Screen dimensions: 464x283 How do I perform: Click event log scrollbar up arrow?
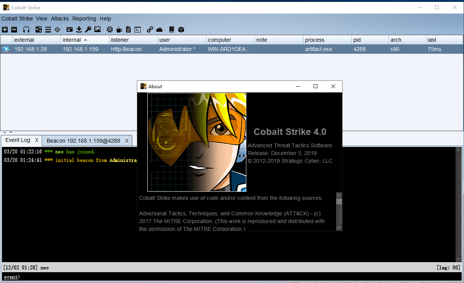click(x=459, y=150)
